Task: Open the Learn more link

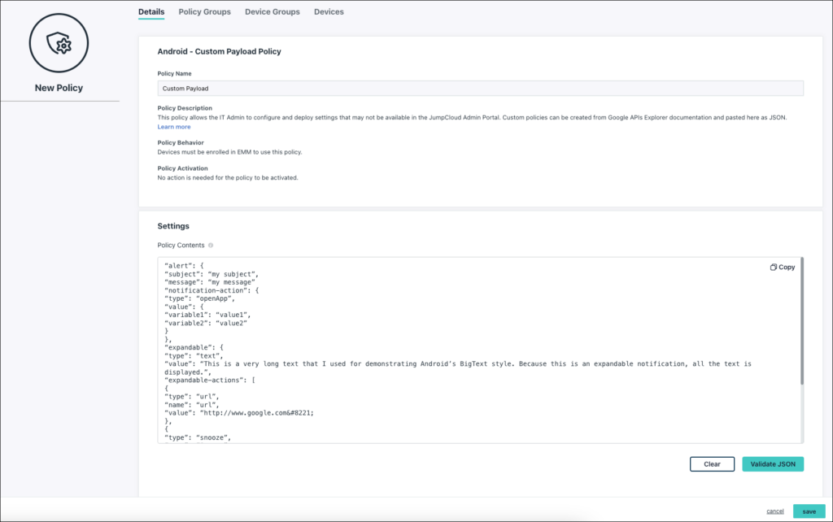Action: click(173, 125)
